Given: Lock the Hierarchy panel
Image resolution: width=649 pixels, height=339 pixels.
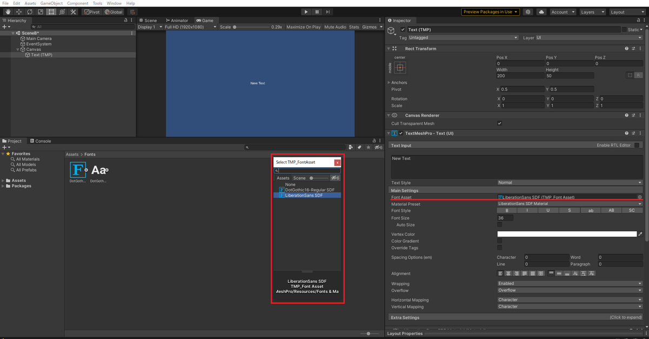Looking at the screenshot, I should (125, 21).
